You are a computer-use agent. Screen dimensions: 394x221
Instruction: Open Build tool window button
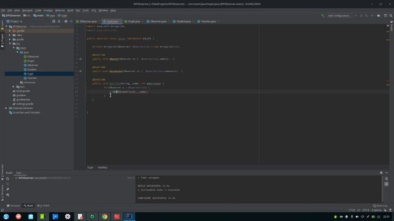28,206
